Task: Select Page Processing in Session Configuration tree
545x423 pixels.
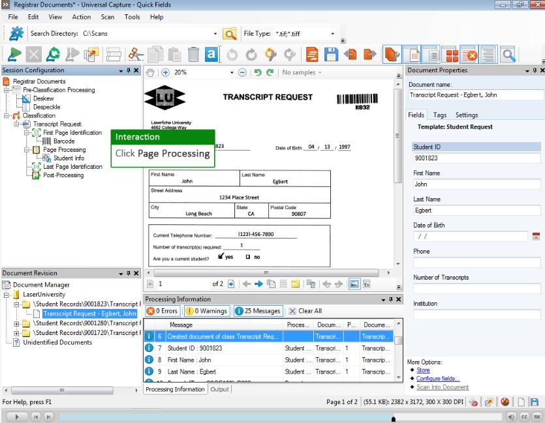Action: click(65, 149)
